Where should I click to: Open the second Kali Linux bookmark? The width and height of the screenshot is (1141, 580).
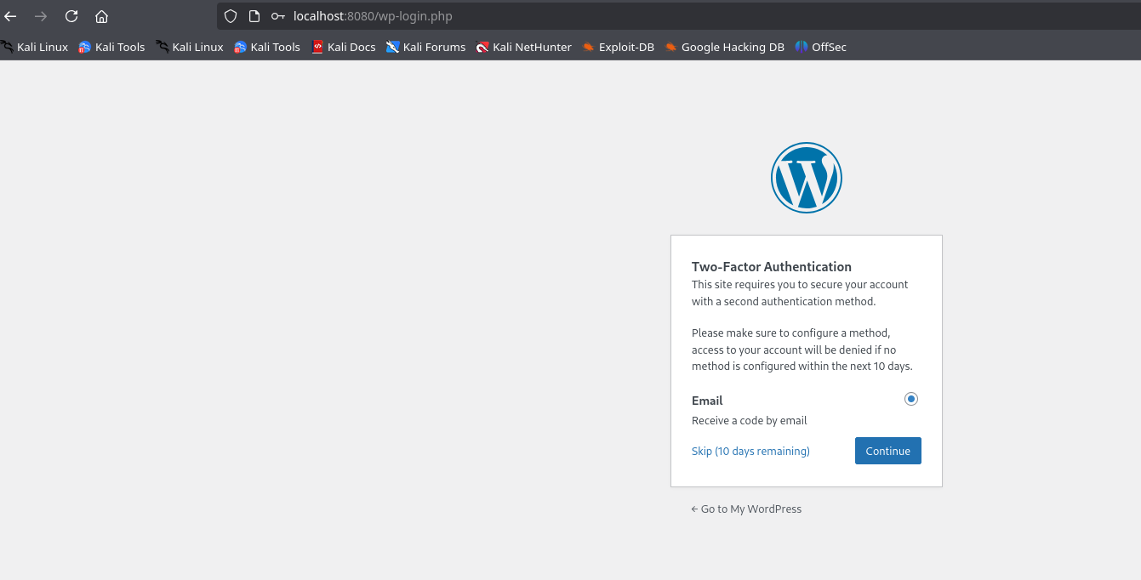190,47
